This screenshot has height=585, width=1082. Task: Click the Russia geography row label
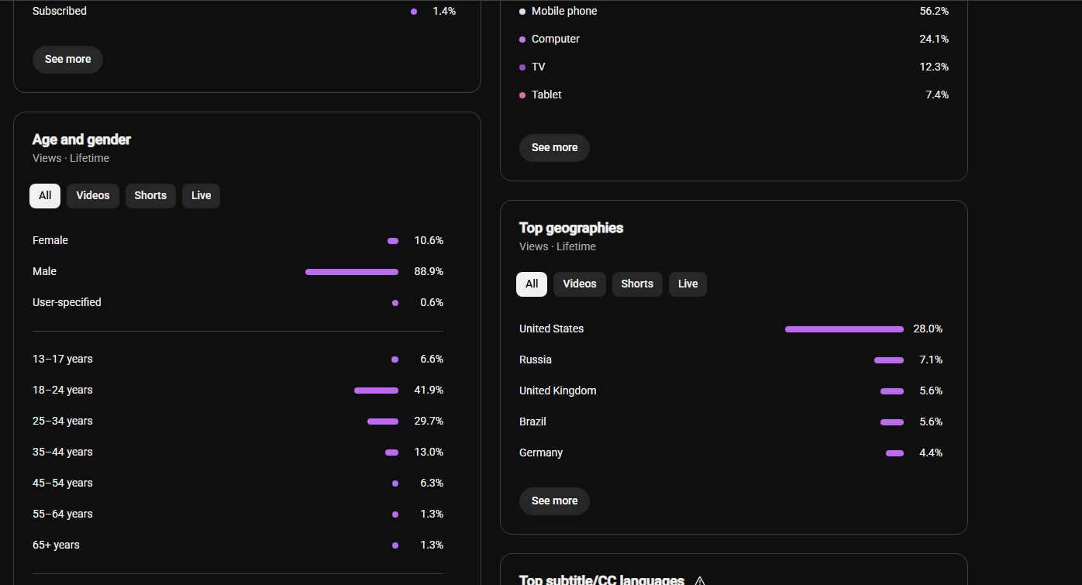[536, 360]
